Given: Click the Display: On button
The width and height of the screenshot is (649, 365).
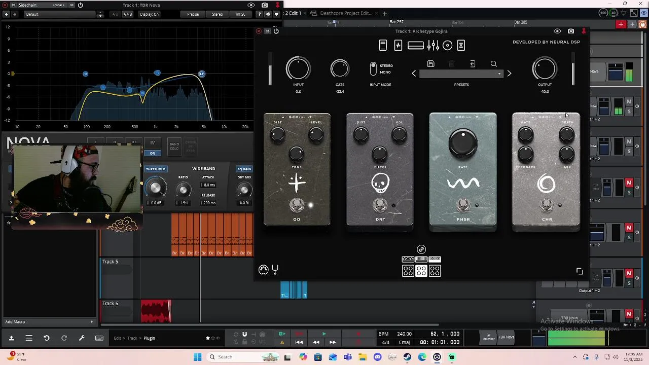Looking at the screenshot, I should click(149, 14).
